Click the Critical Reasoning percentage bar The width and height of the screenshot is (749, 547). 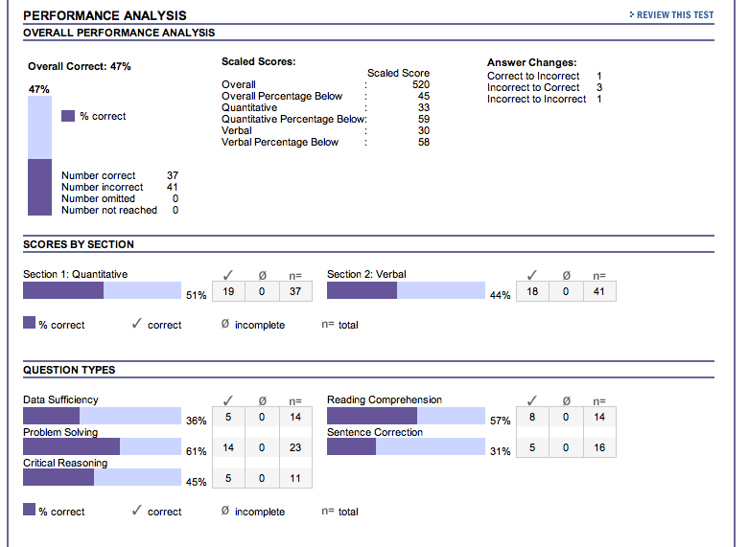[x=103, y=477]
